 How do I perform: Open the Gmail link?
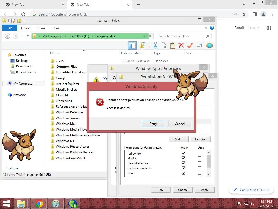(x=239, y=28)
